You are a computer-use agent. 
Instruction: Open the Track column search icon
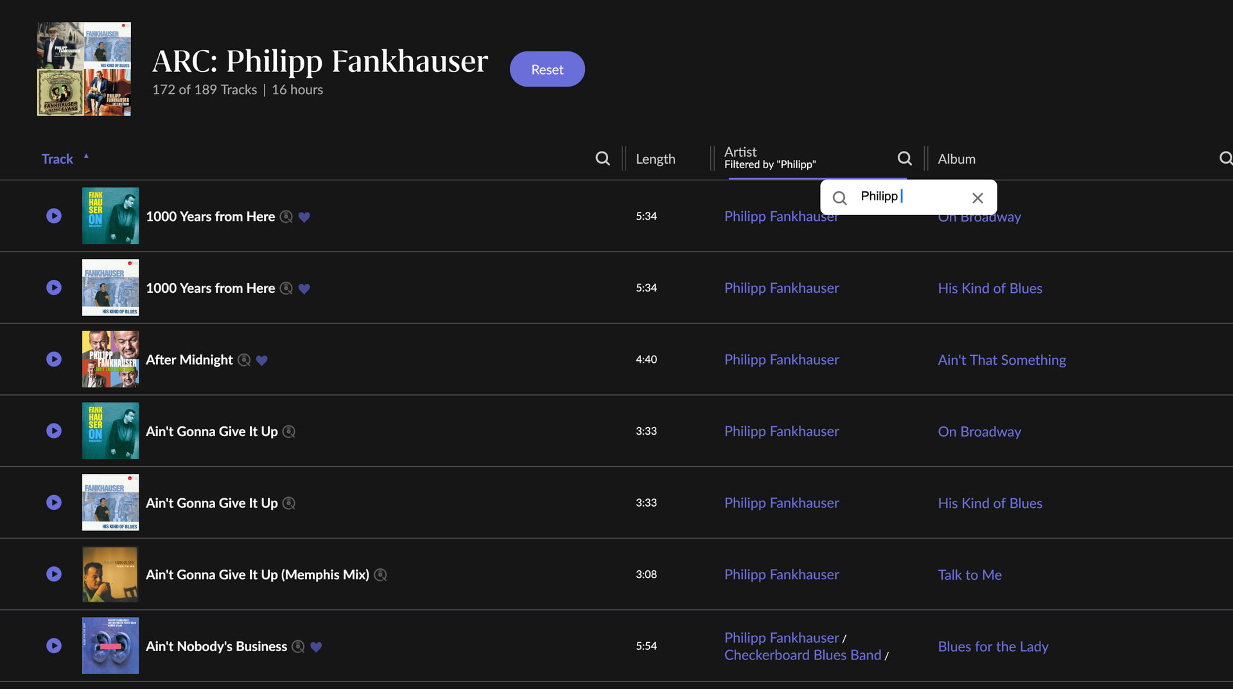(x=602, y=159)
